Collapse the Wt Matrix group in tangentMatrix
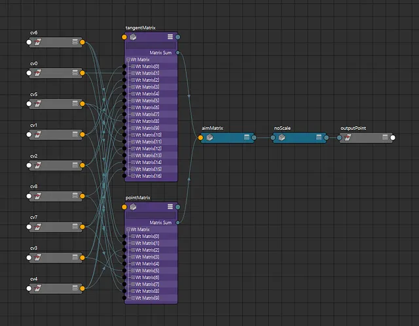 tap(128, 59)
